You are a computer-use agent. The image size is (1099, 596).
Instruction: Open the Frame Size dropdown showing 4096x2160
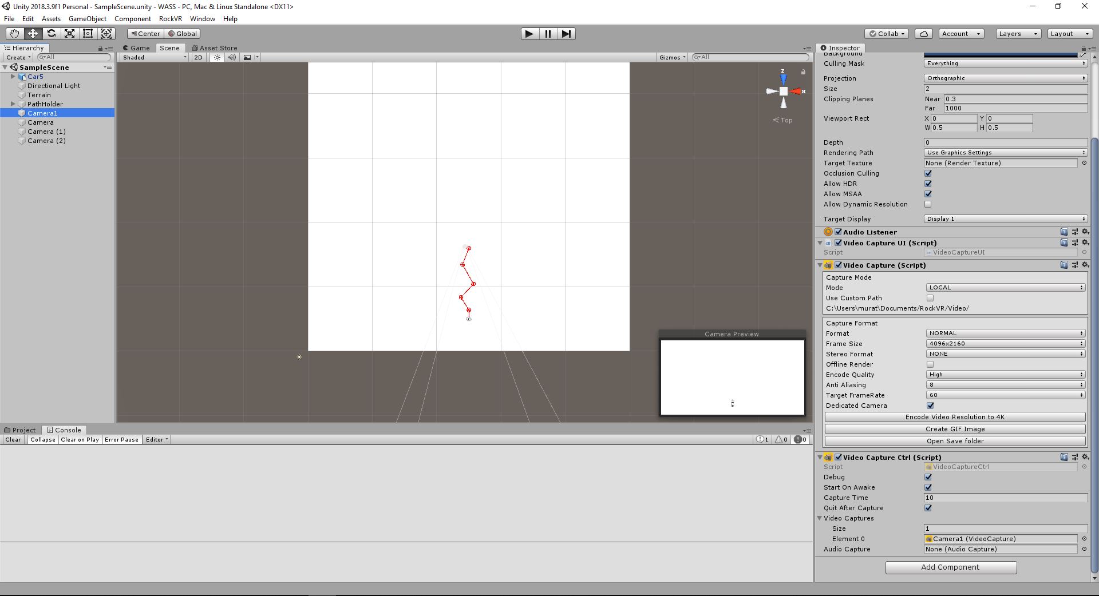tap(1005, 343)
